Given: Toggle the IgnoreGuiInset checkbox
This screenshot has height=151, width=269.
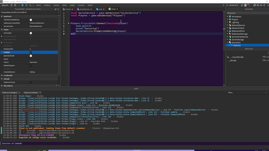Looking at the screenshot, I should pos(31,56).
